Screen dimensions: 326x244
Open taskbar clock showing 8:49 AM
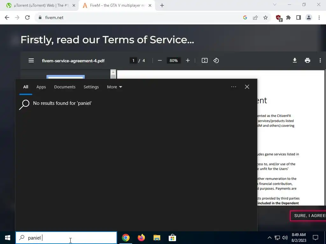[x=299, y=238]
